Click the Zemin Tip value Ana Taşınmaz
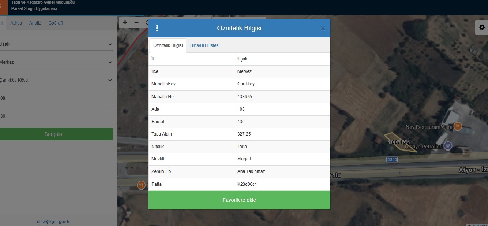This screenshot has height=226, width=488. pos(251,171)
